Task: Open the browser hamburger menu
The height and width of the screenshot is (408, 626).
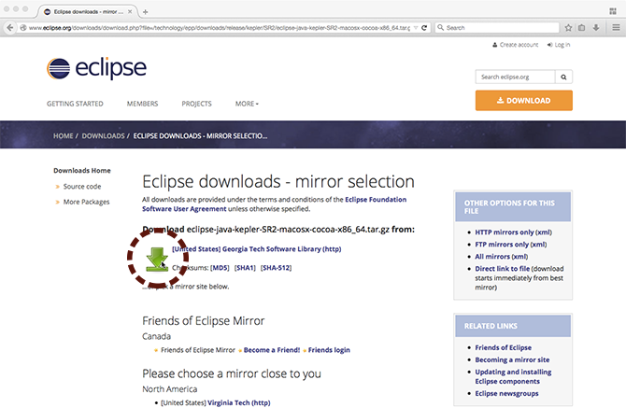Action: pyautogui.click(x=616, y=27)
